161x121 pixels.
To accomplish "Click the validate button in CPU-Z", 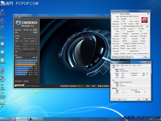I will point(138,99).
